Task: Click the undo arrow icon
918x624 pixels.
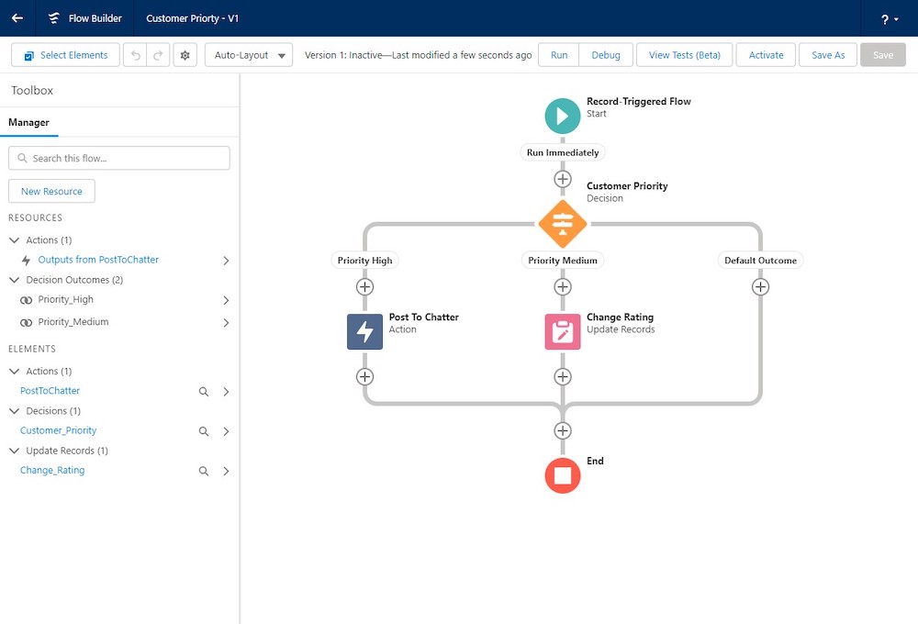Action: [x=135, y=55]
